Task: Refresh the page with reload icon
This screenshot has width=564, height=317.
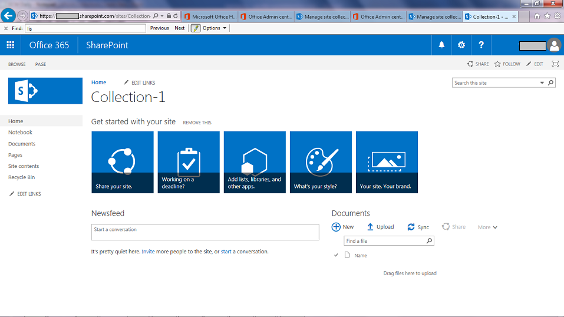Action: [x=176, y=16]
